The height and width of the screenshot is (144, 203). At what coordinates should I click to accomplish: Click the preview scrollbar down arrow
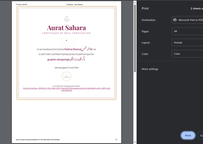coord(135,142)
